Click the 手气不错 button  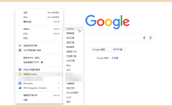118,49
